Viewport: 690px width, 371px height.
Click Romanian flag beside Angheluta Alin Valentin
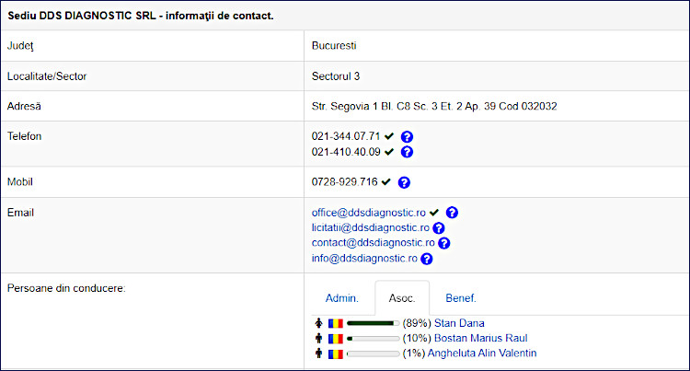pos(336,353)
